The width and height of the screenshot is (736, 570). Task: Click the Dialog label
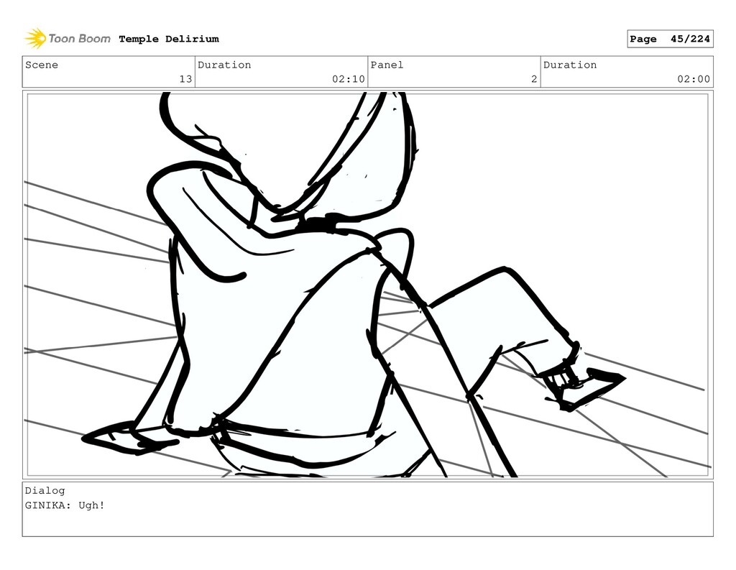point(45,491)
